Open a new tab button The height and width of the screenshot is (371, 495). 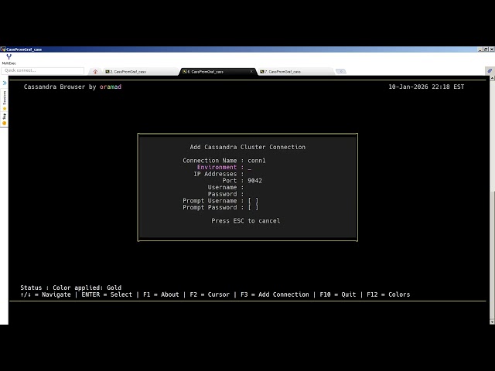[x=341, y=72]
